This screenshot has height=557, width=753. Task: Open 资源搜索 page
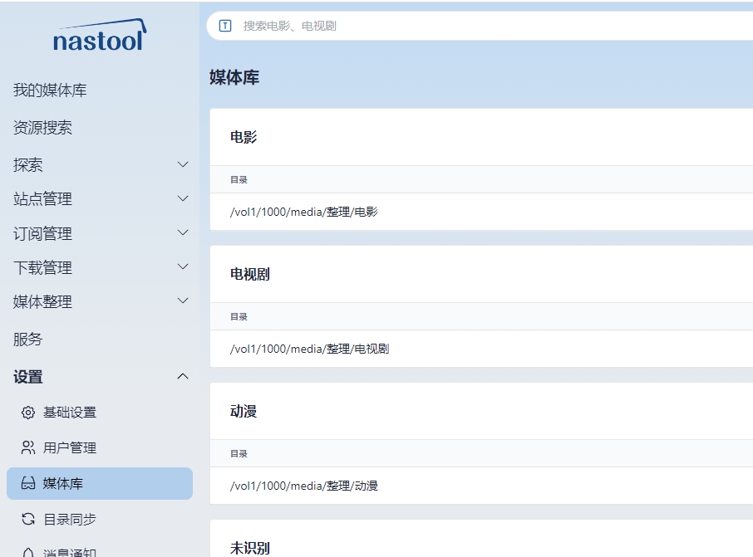coord(42,128)
